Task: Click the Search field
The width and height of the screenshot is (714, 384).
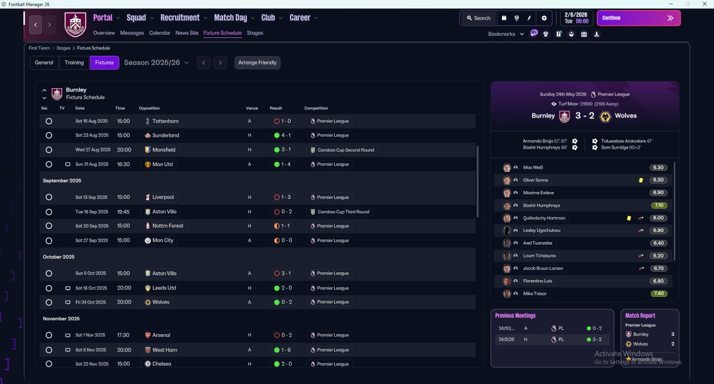Action: click(x=478, y=18)
